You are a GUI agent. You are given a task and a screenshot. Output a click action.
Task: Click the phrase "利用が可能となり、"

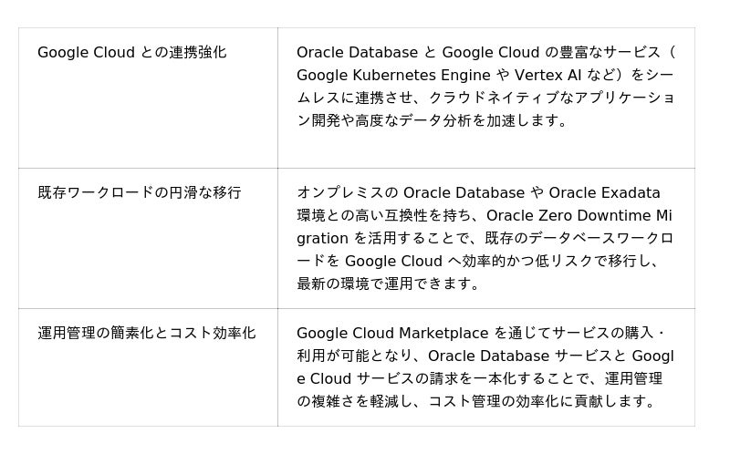coord(360,356)
